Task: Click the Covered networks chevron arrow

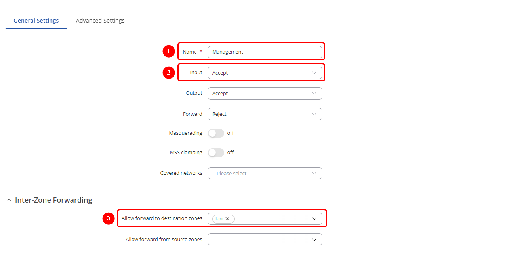Action: (314, 174)
